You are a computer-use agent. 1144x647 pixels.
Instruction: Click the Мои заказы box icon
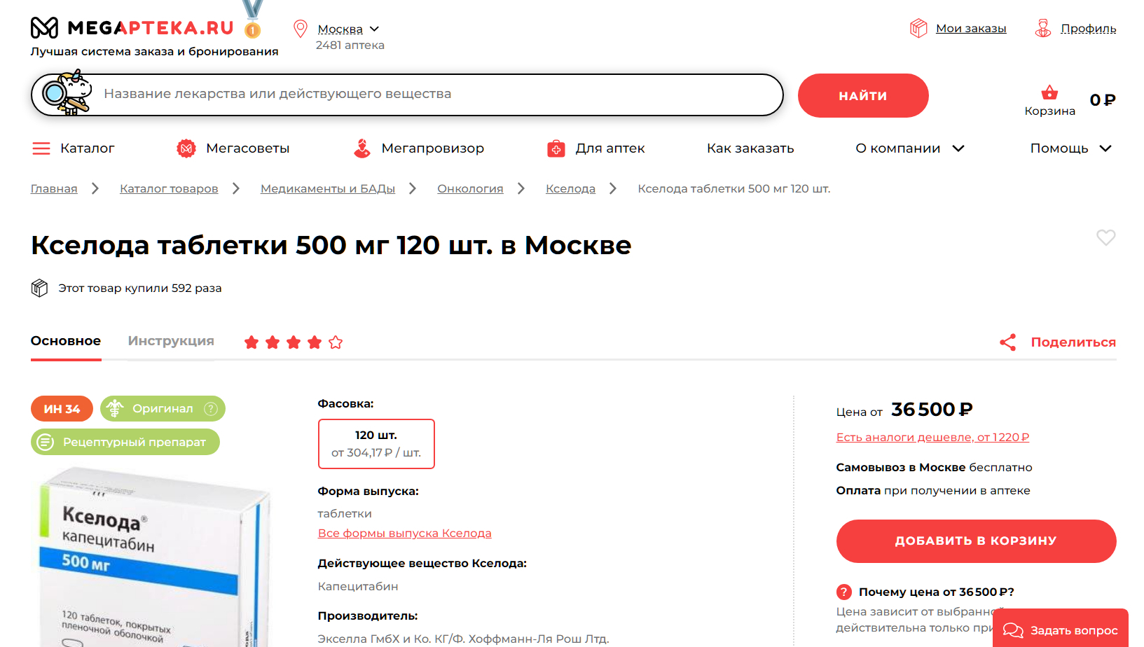click(918, 28)
